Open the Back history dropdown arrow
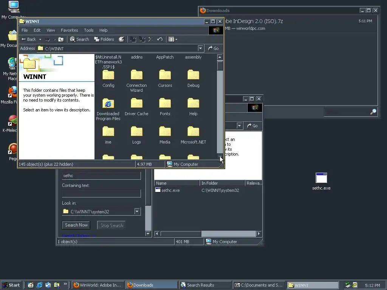 (40, 39)
